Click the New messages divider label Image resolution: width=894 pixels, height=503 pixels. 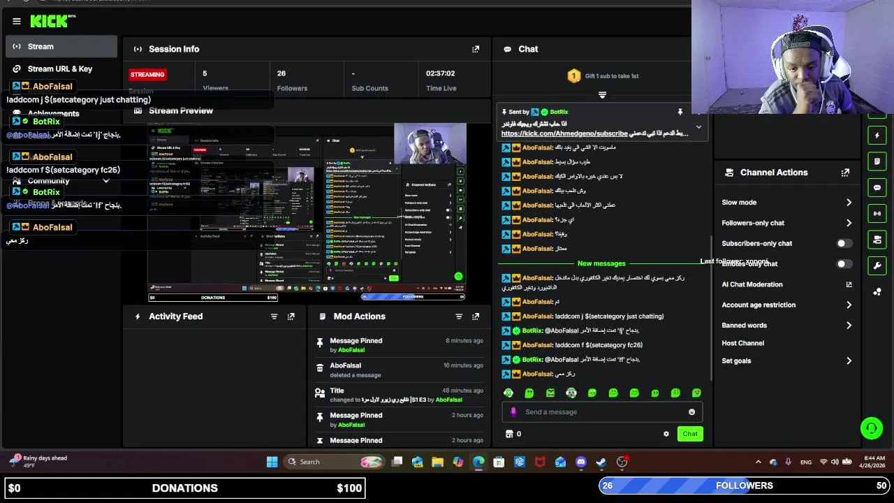pyautogui.click(x=601, y=263)
